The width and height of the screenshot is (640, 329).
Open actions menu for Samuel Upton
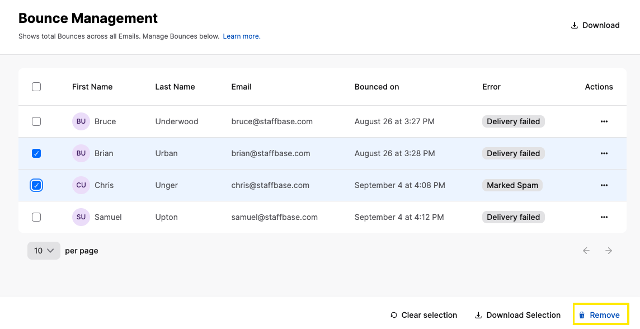point(604,217)
